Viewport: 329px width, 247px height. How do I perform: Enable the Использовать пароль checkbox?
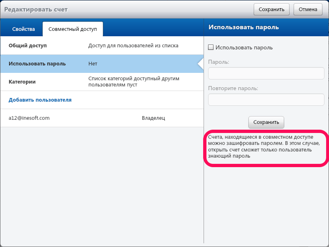(x=211, y=47)
